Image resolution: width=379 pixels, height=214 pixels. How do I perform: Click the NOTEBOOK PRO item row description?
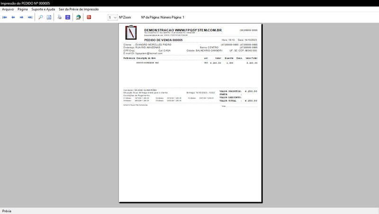147,63
